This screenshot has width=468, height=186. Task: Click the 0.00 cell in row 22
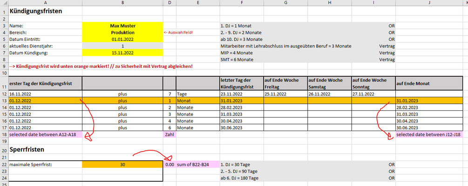170,164
